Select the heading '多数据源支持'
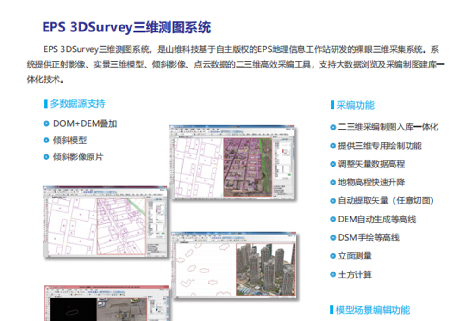 [x=78, y=104]
